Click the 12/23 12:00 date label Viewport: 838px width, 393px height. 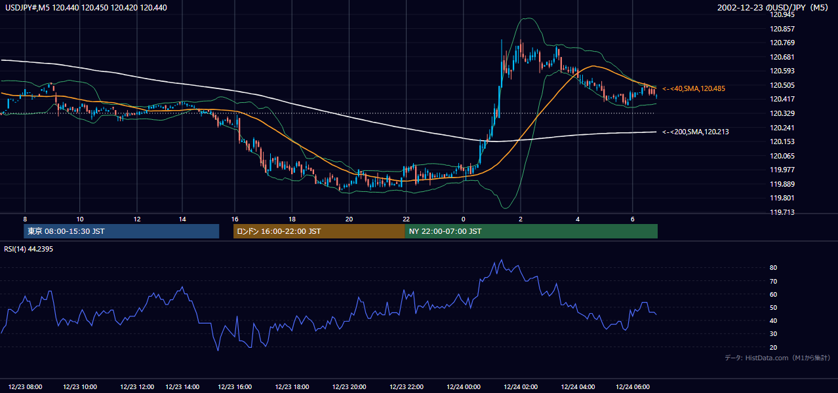138,386
